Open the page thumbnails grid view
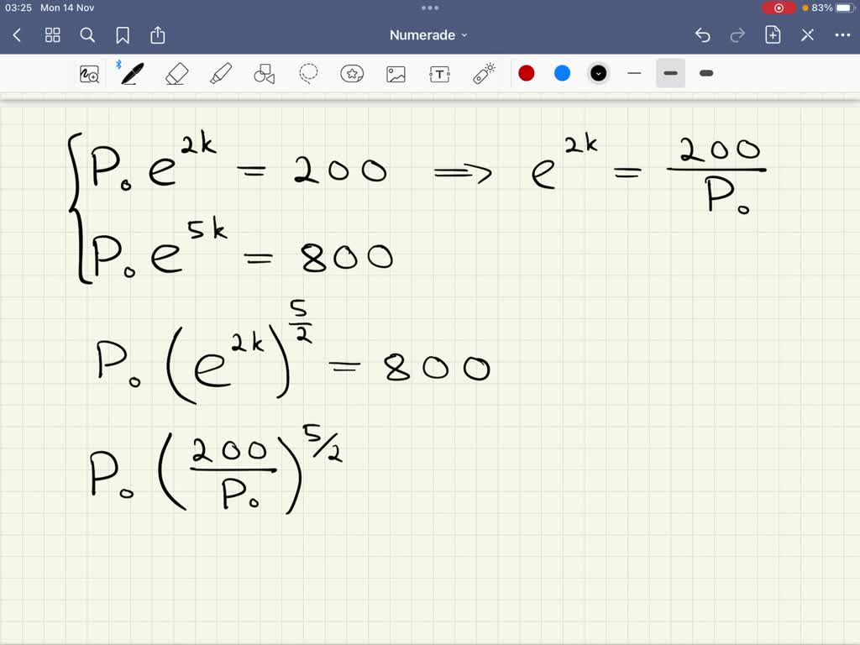 coord(53,35)
